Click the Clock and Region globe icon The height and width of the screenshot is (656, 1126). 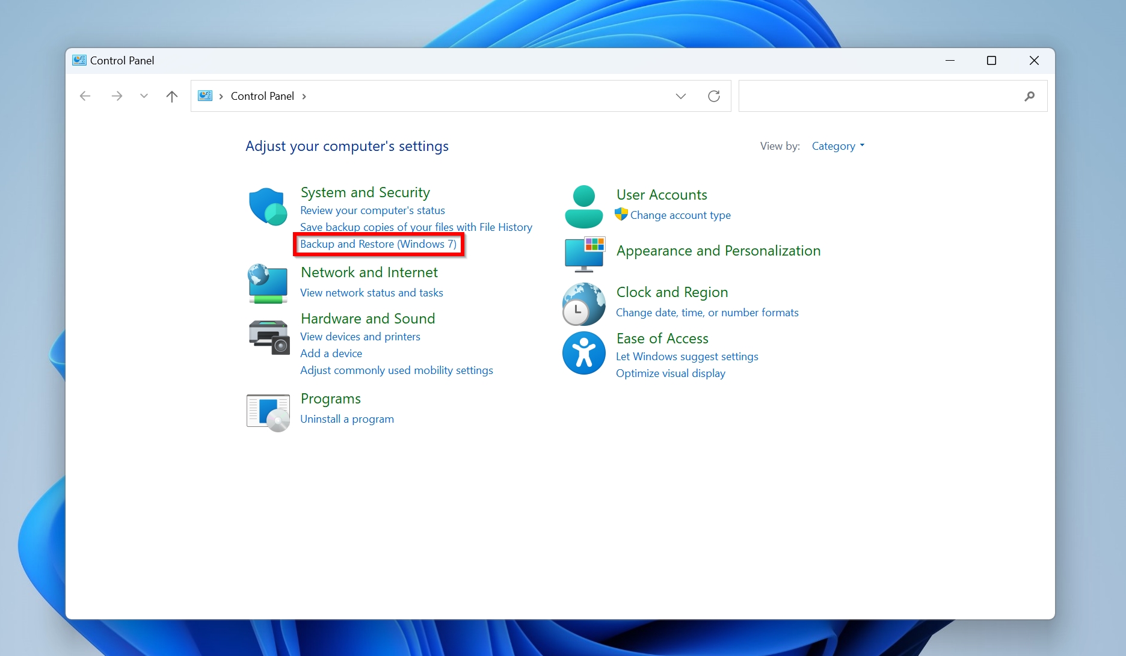[583, 304]
